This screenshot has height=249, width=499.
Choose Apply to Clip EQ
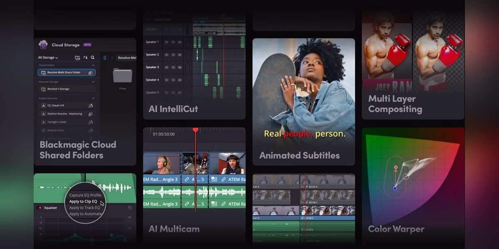tap(83, 201)
